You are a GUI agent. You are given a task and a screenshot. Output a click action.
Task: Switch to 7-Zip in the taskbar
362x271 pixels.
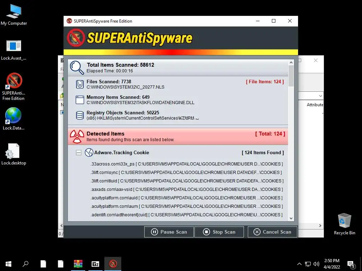pos(95,264)
